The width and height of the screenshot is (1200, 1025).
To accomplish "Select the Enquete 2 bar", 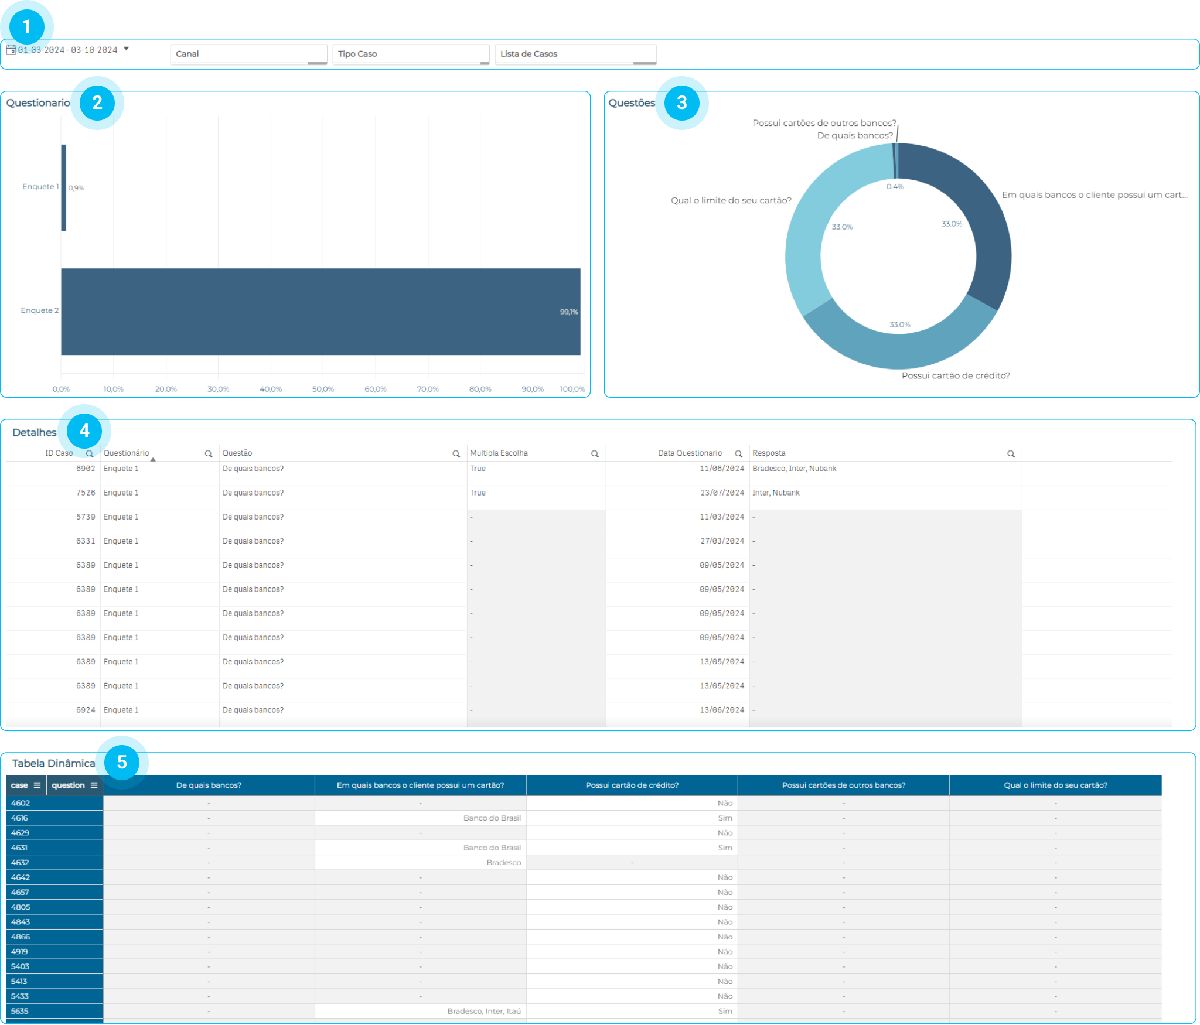I will [x=321, y=312].
